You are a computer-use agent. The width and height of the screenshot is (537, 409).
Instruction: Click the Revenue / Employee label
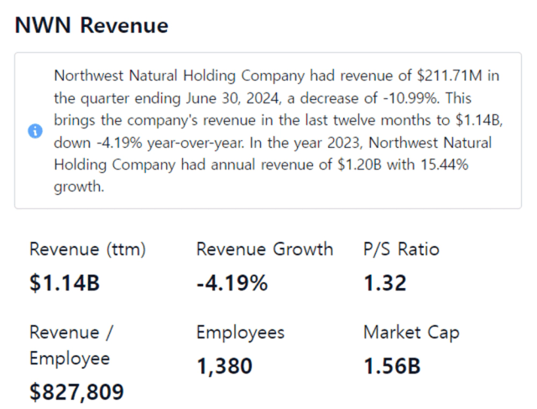[70, 345]
